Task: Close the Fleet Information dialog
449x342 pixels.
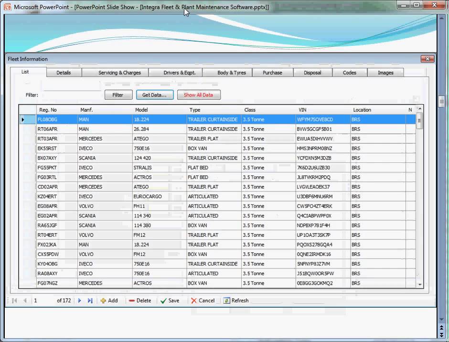Action: pyautogui.click(x=428, y=59)
